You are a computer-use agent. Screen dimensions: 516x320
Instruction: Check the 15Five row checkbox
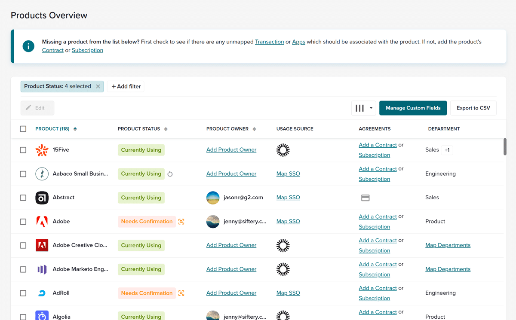[x=23, y=150]
